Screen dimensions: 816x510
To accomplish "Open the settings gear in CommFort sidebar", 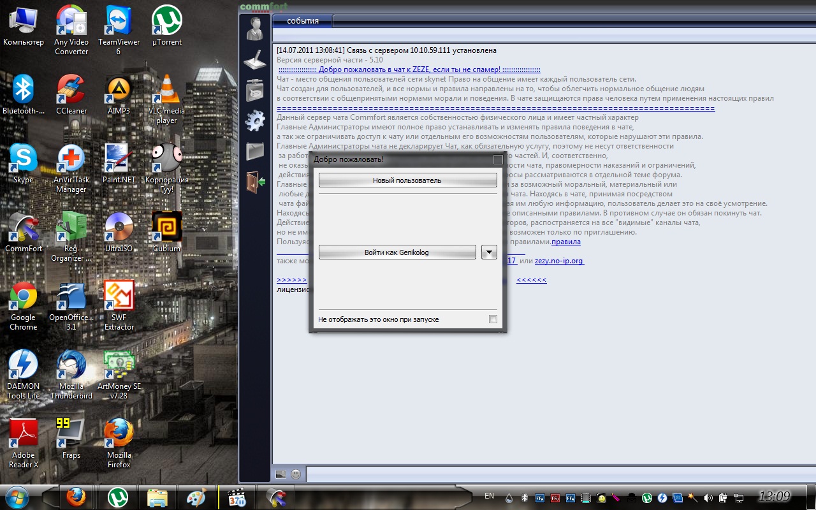I will [x=255, y=120].
